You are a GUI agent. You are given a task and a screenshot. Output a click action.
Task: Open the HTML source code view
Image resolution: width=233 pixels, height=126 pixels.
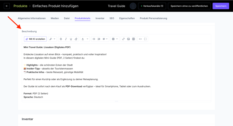tap(140, 39)
